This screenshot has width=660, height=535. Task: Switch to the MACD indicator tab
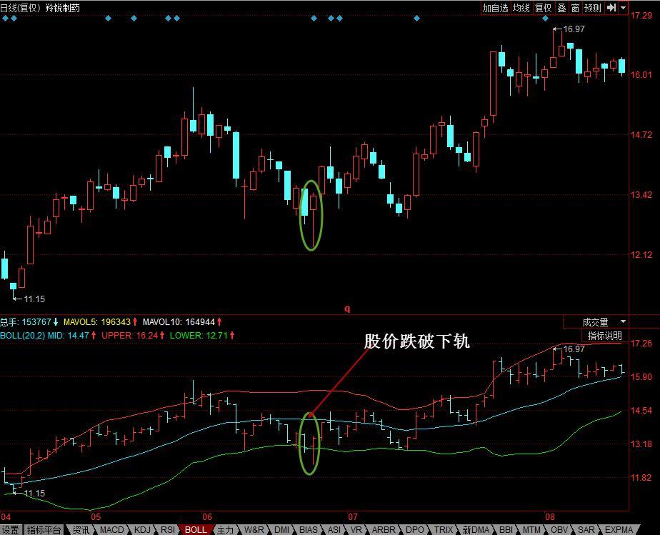point(111,529)
